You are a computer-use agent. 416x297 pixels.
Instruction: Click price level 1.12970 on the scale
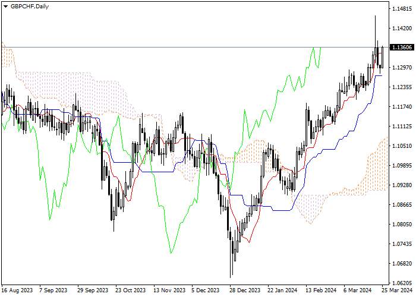[x=402, y=68]
